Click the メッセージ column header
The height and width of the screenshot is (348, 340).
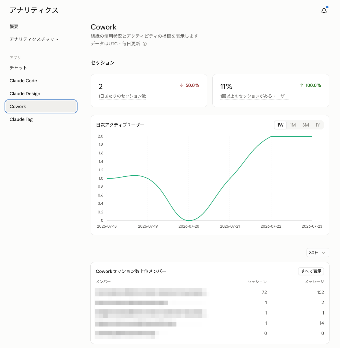coord(315,282)
